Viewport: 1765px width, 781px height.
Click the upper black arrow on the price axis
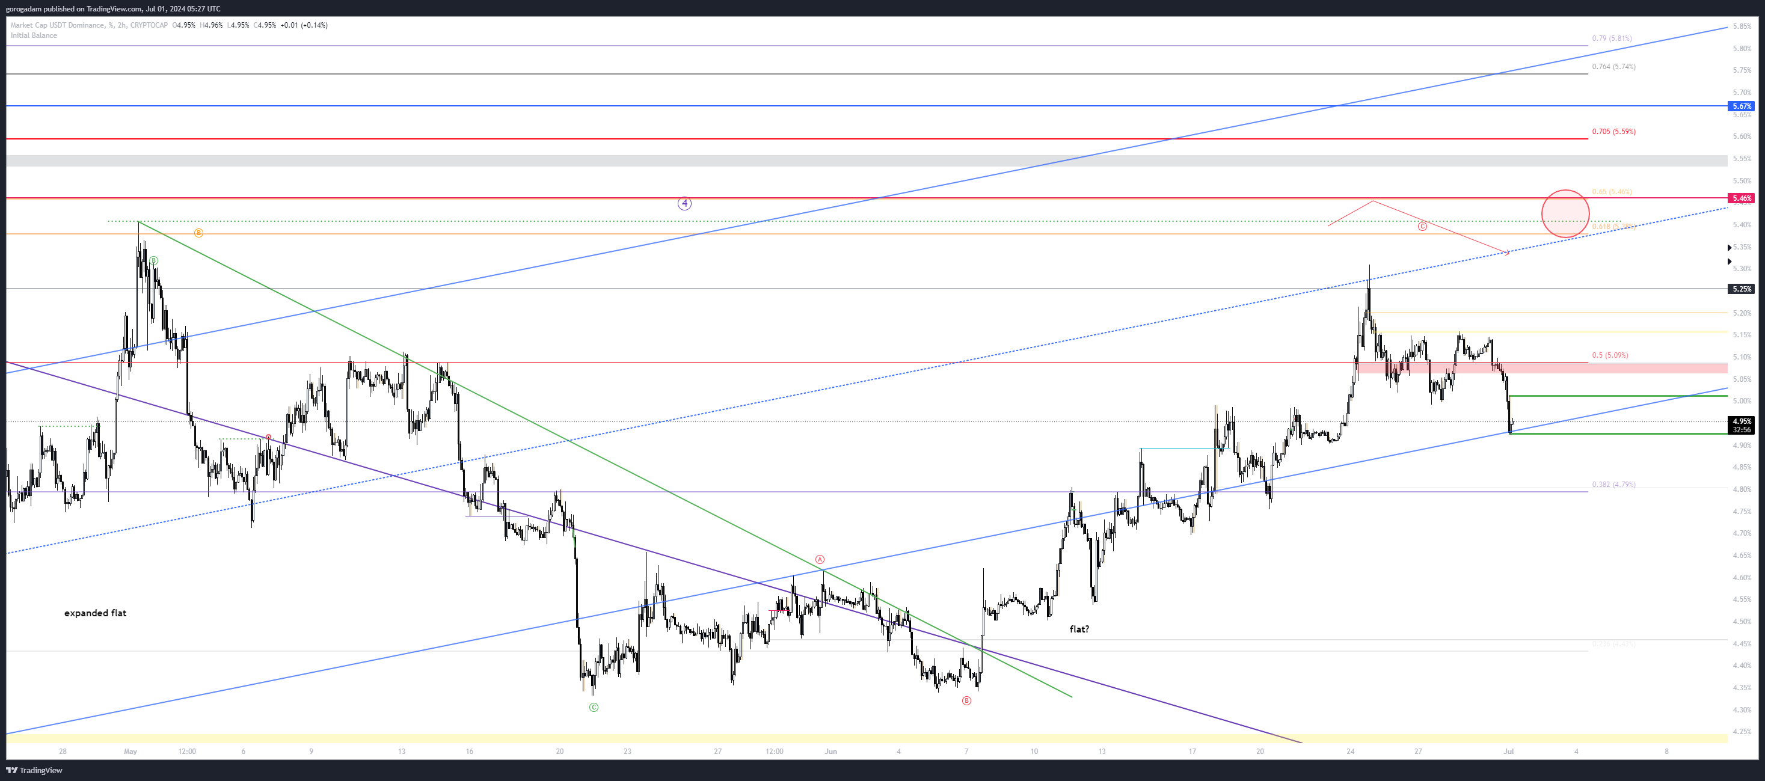[x=1729, y=247]
